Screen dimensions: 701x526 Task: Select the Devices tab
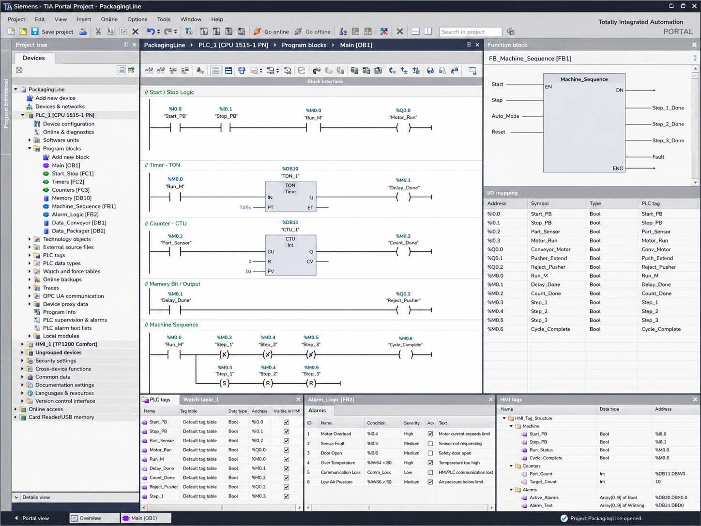click(33, 58)
